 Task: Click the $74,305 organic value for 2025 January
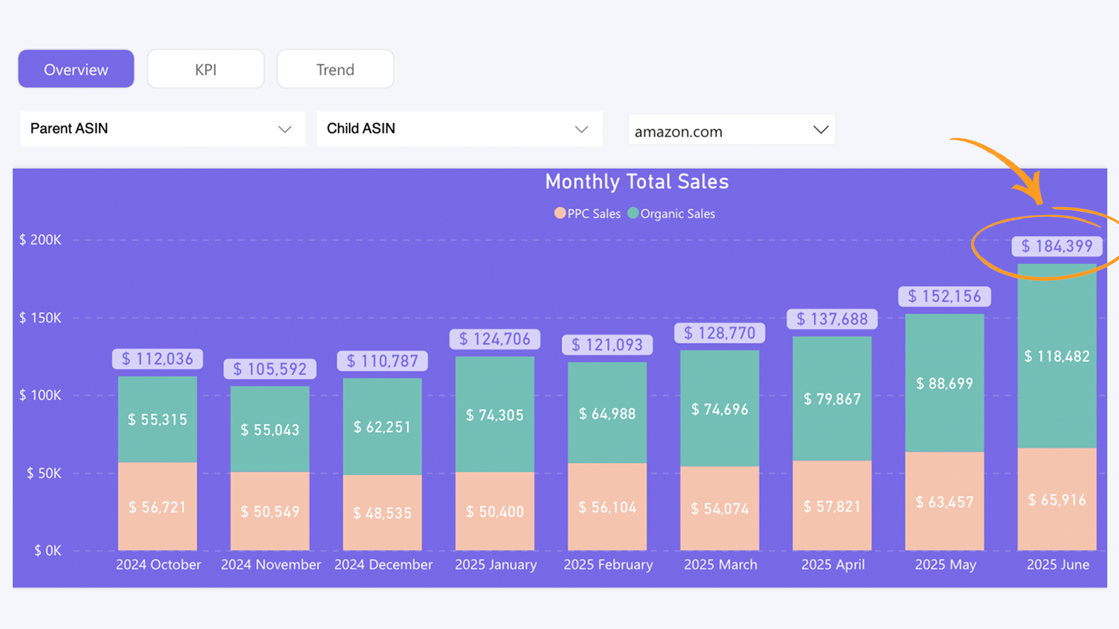click(494, 415)
